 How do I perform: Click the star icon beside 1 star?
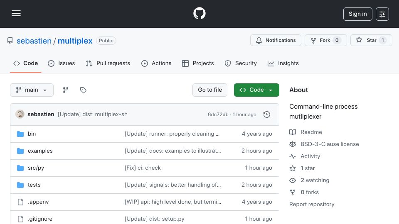293,168
